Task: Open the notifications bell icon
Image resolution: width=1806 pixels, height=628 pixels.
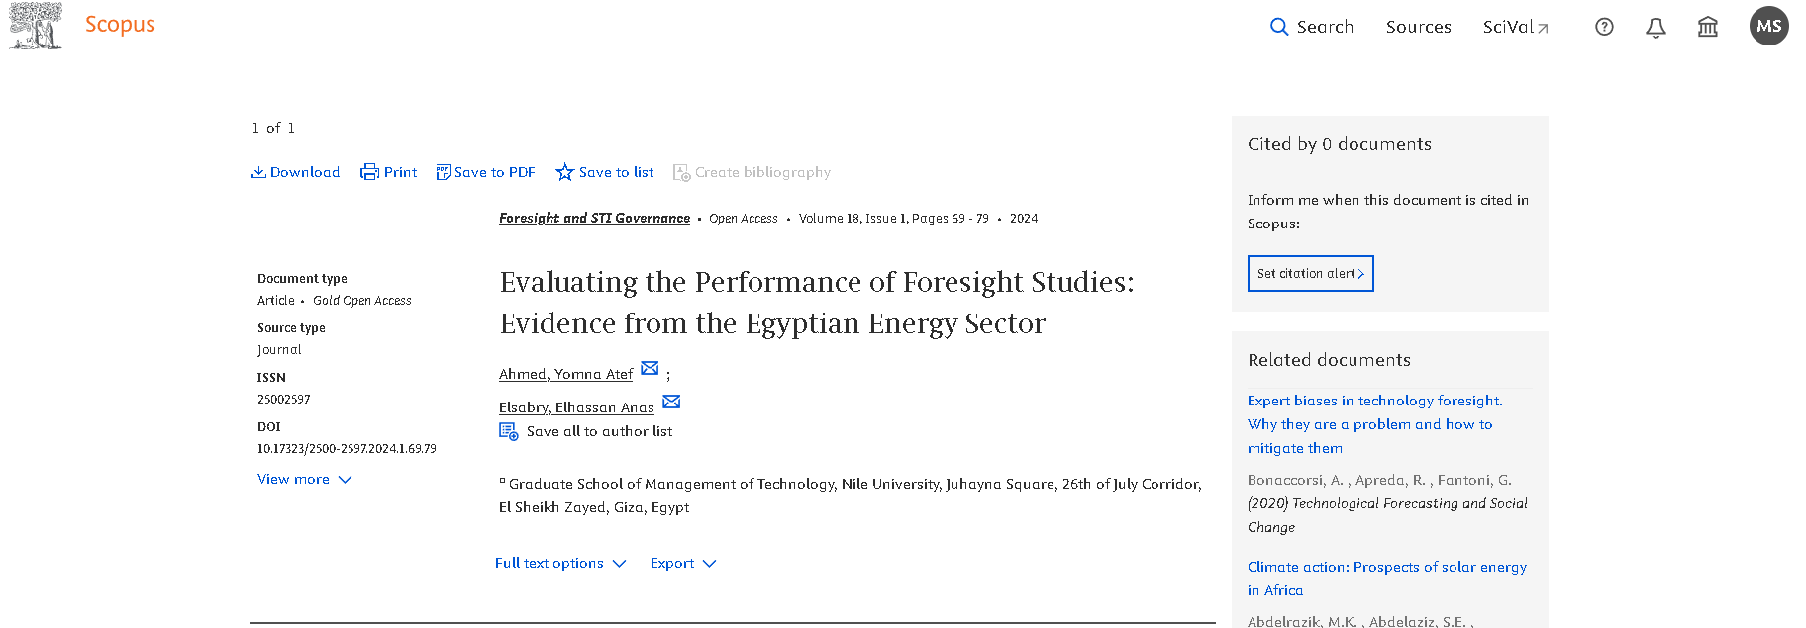Action: [1655, 27]
